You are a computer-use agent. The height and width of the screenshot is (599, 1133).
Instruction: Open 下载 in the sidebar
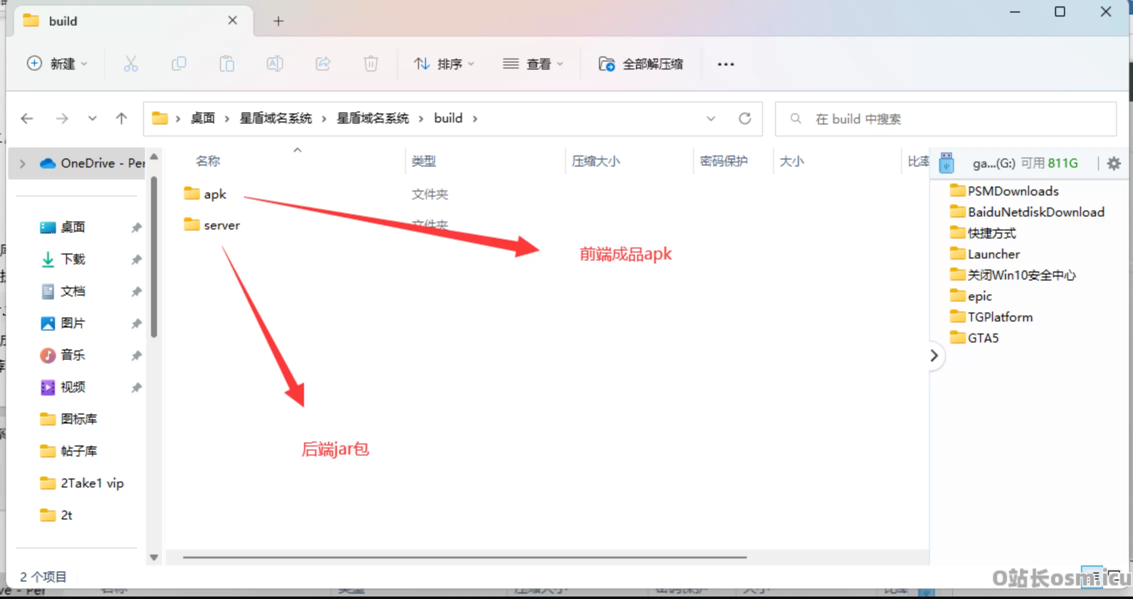pyautogui.click(x=73, y=259)
